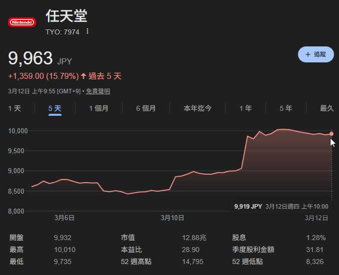Viewport: 339px width, 275px height.
Task: Click the 3月6日 date on the axis
Action: 64,218
